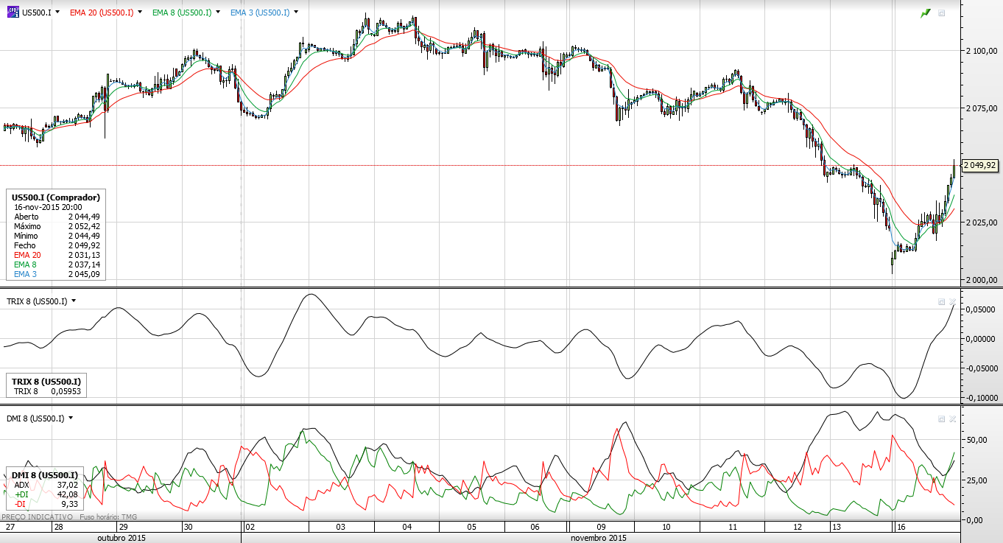1003x543 pixels.
Task: Click the 'novembro 2015' month label
Action: point(599,538)
